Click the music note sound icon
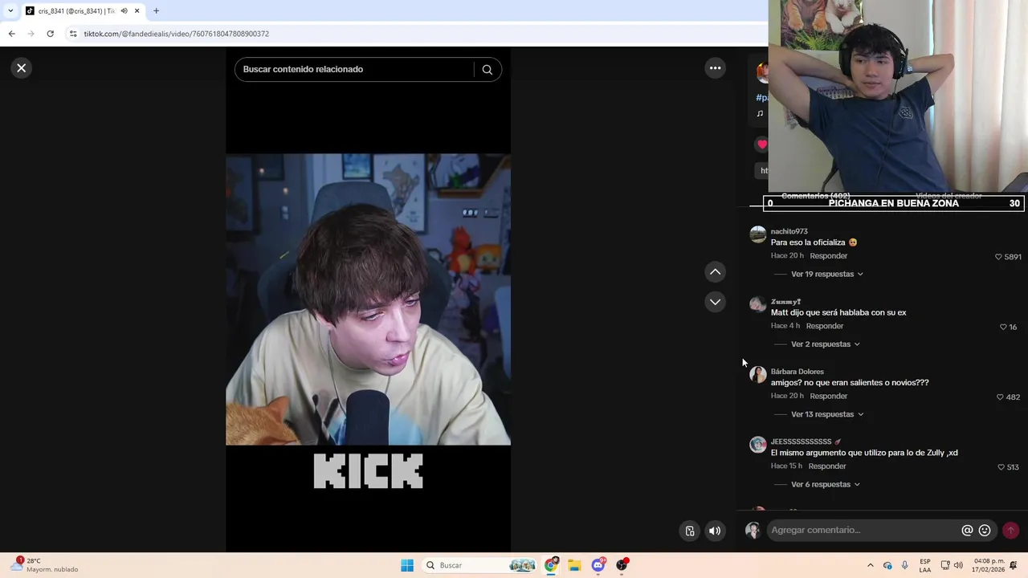 [760, 113]
